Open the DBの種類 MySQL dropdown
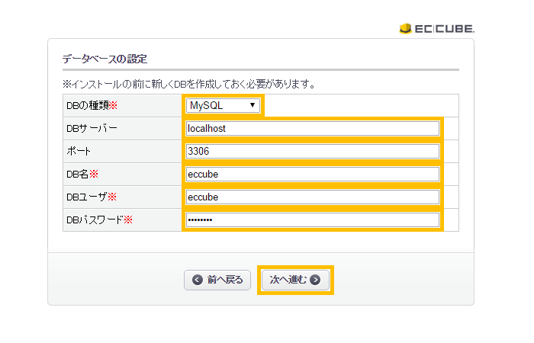534x343 pixels. pos(223,105)
